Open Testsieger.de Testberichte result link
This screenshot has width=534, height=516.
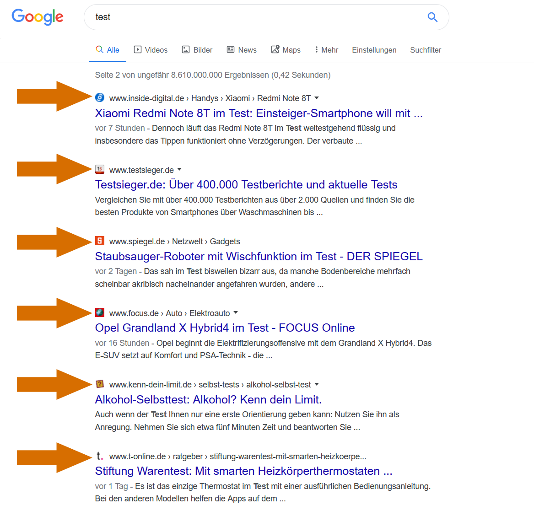pyautogui.click(x=246, y=184)
